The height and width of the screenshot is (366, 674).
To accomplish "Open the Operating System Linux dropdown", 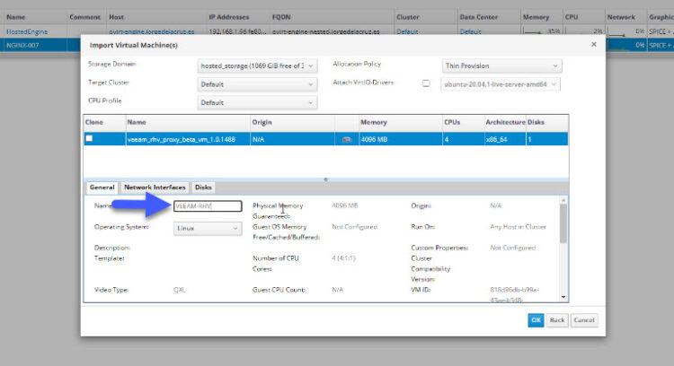I will pyautogui.click(x=208, y=228).
